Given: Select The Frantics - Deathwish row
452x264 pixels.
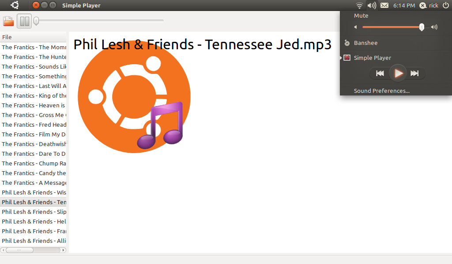Looking at the screenshot, I should [33, 144].
